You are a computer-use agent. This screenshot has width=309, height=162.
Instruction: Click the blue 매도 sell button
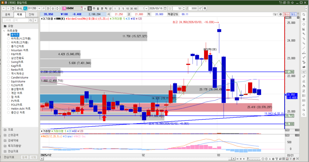(293, 14)
